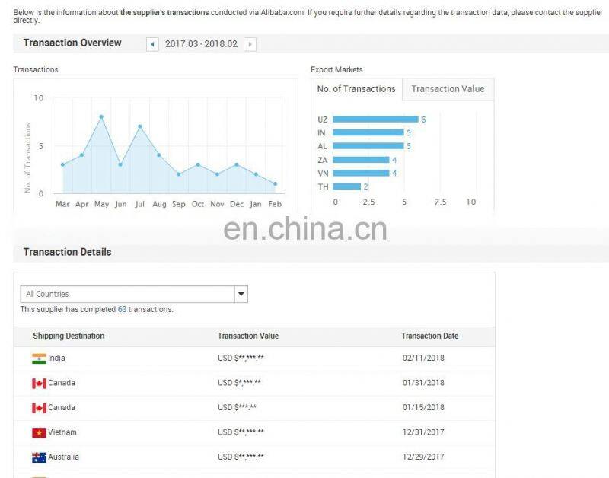Click the Australia flag icon
The height and width of the screenshot is (478, 609).
pos(39,457)
